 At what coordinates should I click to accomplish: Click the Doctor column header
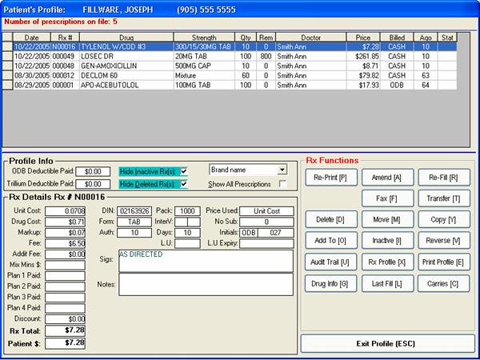(311, 38)
